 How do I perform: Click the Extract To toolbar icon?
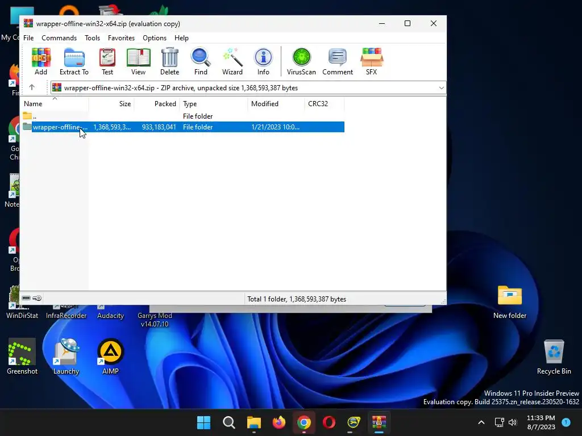(x=74, y=61)
